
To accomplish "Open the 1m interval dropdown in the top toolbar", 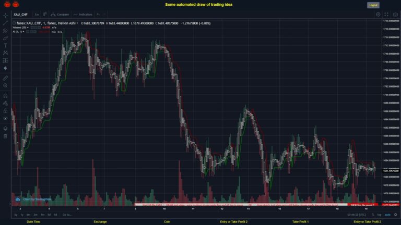I will click(x=37, y=15).
